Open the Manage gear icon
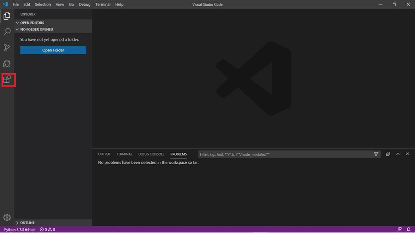The image size is (415, 233). (7, 217)
